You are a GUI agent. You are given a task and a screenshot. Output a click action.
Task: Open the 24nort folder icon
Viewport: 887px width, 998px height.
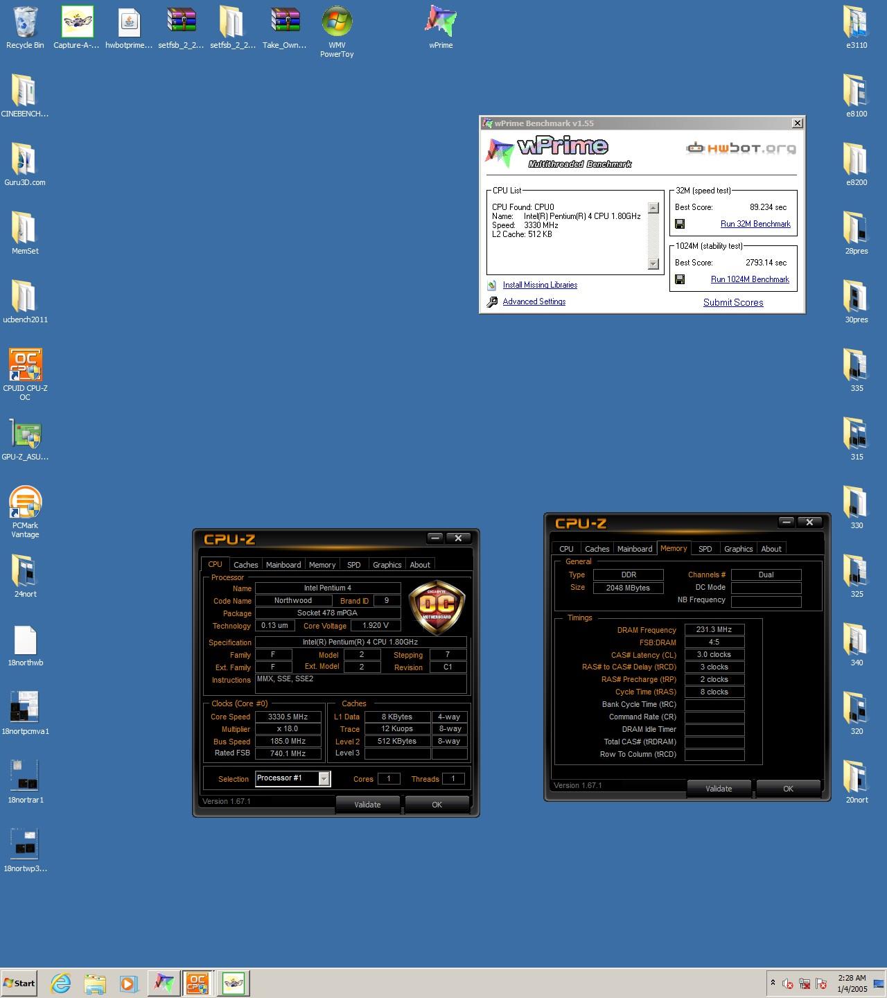pyautogui.click(x=25, y=576)
